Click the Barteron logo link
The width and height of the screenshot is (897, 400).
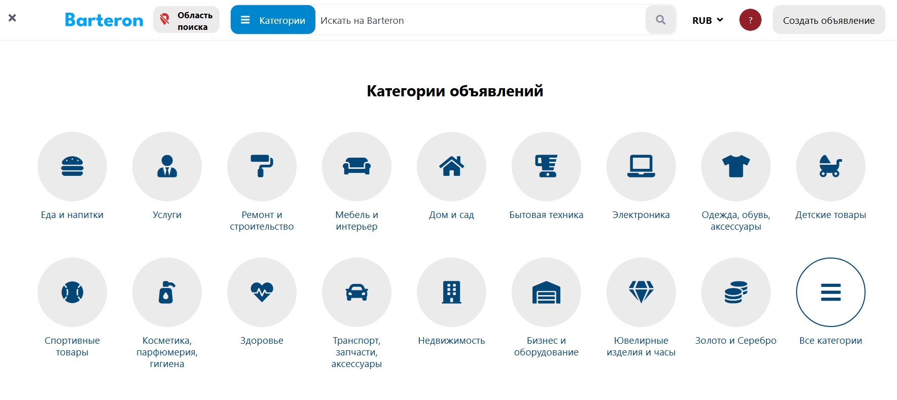[x=104, y=20]
